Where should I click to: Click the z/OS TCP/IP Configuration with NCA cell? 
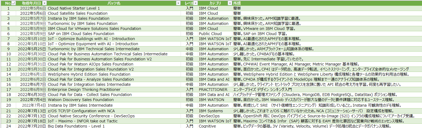(x=81, y=111)
